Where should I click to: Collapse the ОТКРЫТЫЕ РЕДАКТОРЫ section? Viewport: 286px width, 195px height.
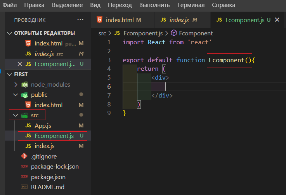(x=9, y=33)
